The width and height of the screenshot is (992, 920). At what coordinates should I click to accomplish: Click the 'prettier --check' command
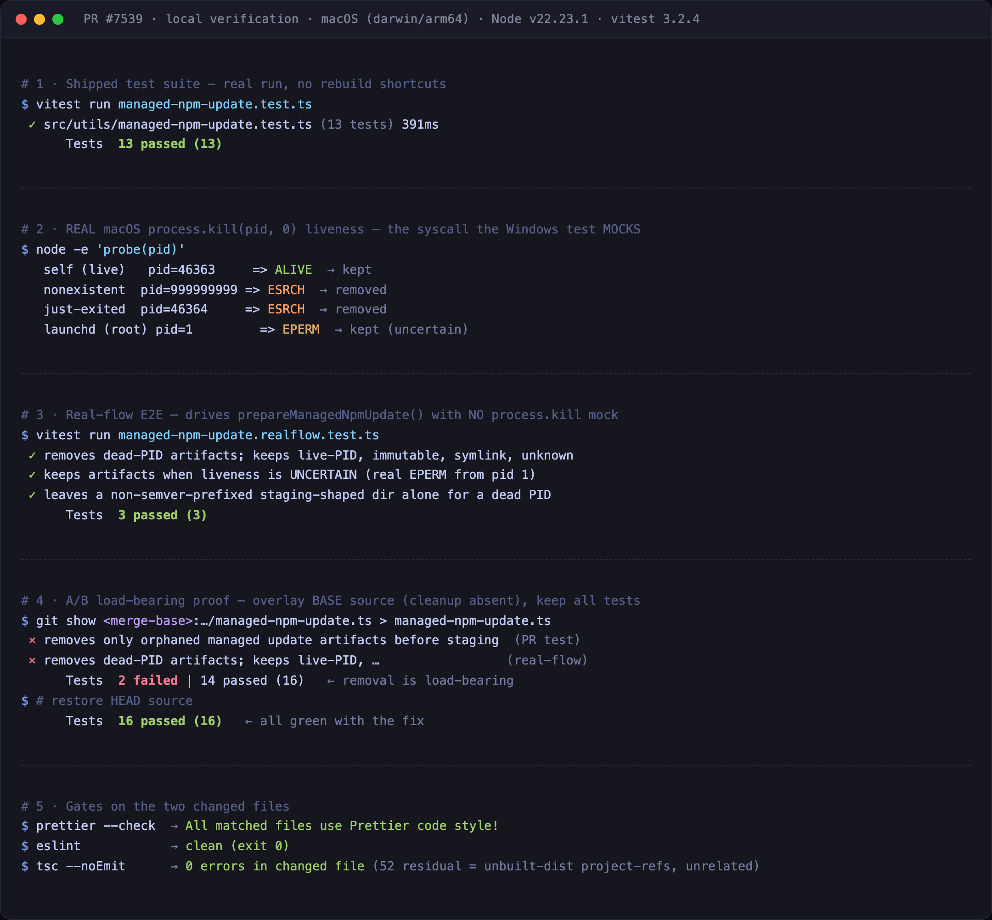(96, 826)
